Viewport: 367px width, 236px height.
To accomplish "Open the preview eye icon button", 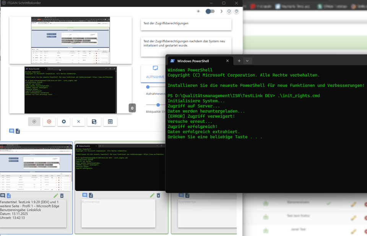I will coord(110,121).
